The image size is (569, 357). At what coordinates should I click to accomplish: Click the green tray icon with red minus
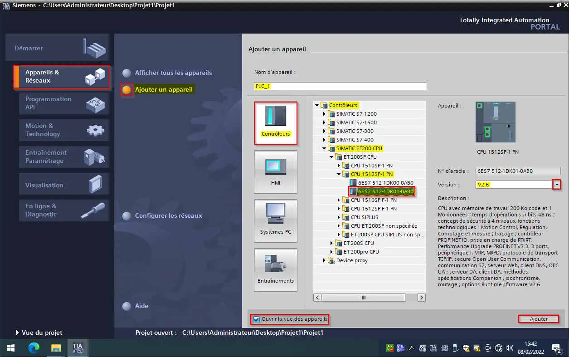pos(390,348)
